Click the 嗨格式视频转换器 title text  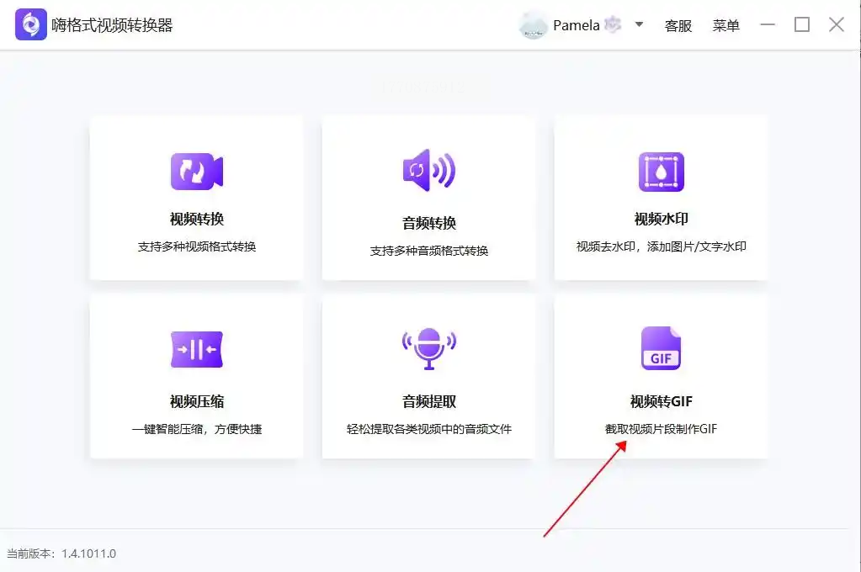coord(112,25)
